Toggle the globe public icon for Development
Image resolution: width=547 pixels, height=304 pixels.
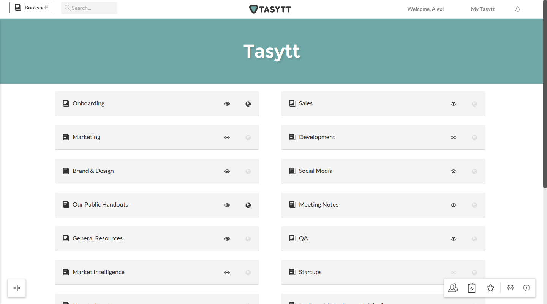(x=474, y=138)
